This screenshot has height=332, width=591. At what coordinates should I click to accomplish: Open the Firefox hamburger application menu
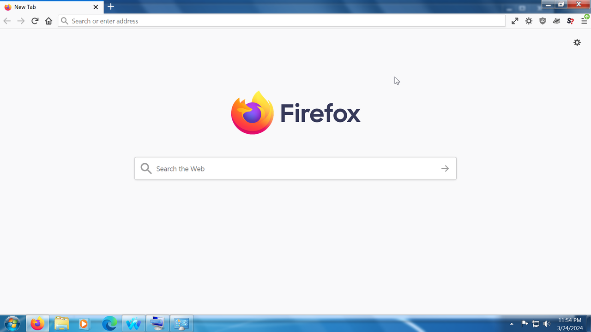pyautogui.click(x=584, y=21)
